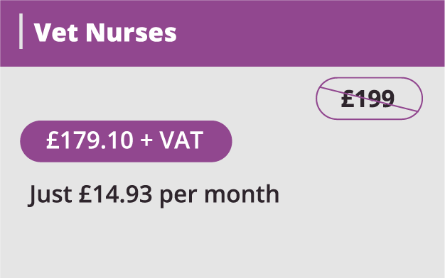The image size is (445, 278).
Task: Click the words per month
Action: click(x=220, y=195)
